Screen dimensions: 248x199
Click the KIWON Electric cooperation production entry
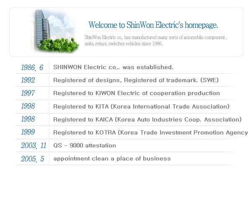click(137, 93)
